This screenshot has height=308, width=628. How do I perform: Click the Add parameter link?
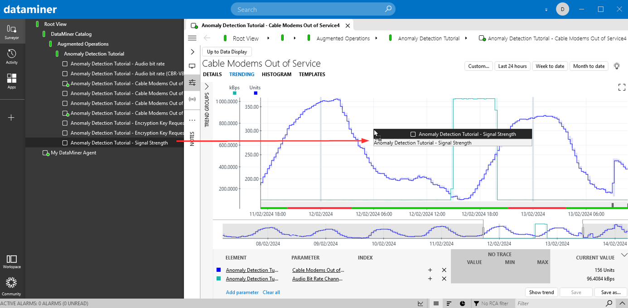(x=242, y=293)
